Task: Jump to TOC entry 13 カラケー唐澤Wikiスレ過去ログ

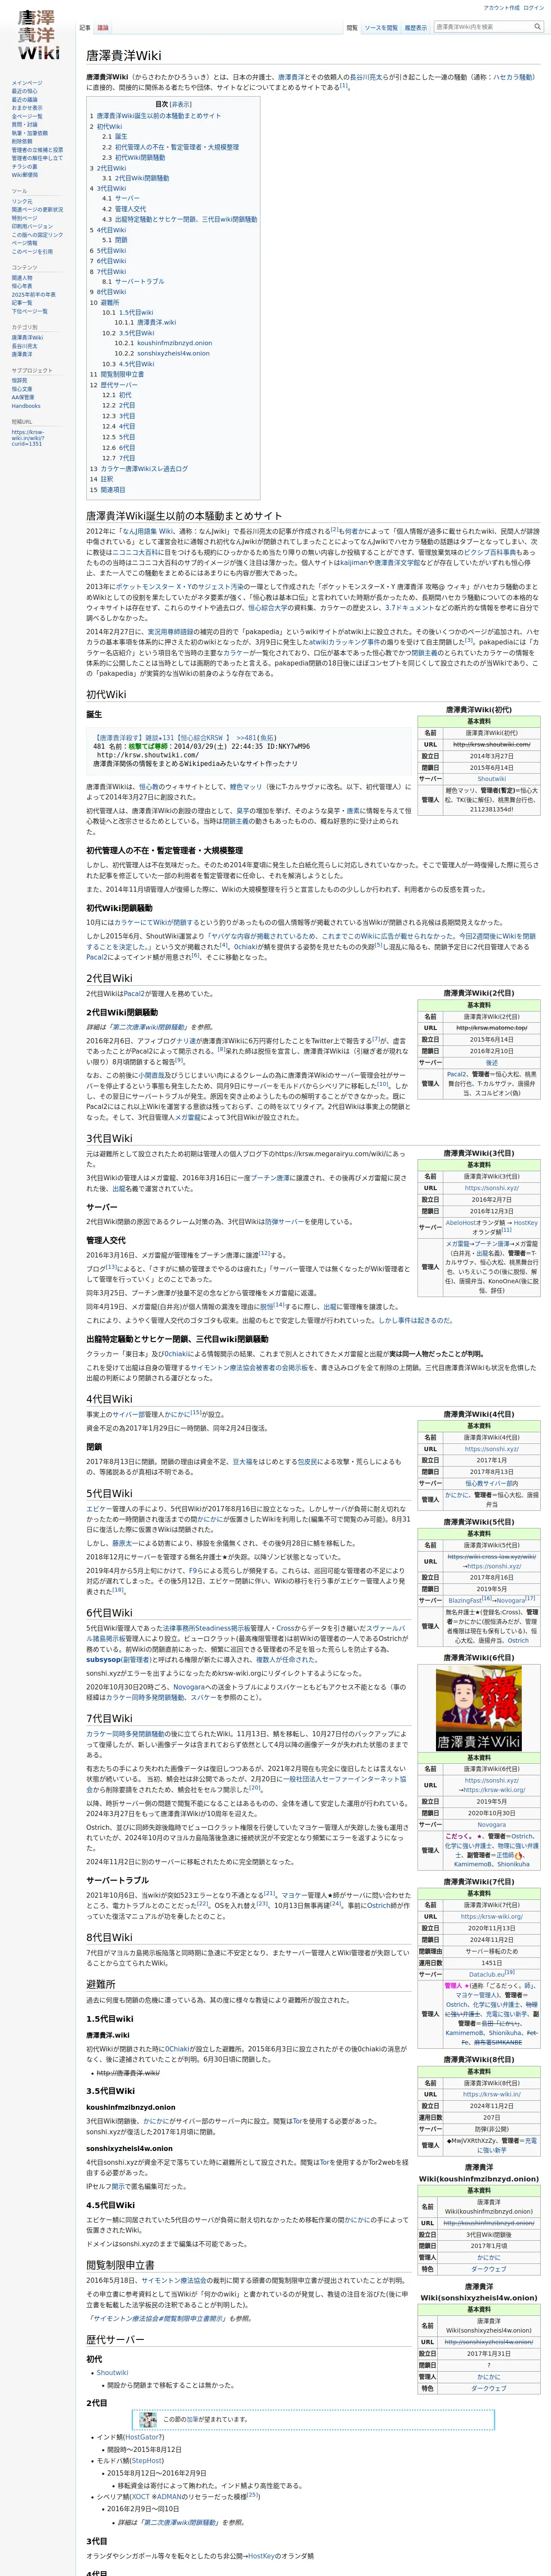Action: (139, 468)
